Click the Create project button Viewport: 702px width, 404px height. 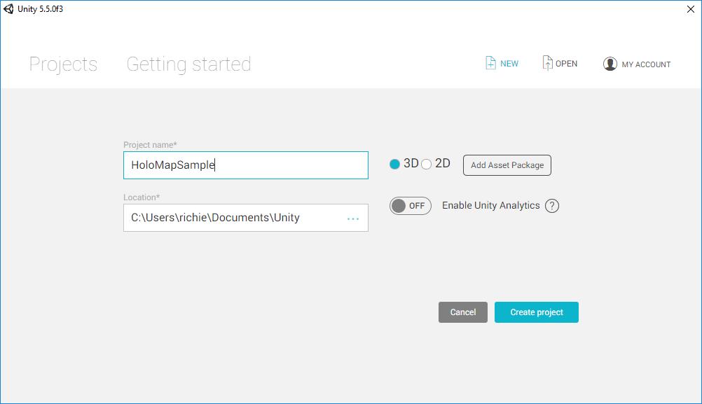537,312
